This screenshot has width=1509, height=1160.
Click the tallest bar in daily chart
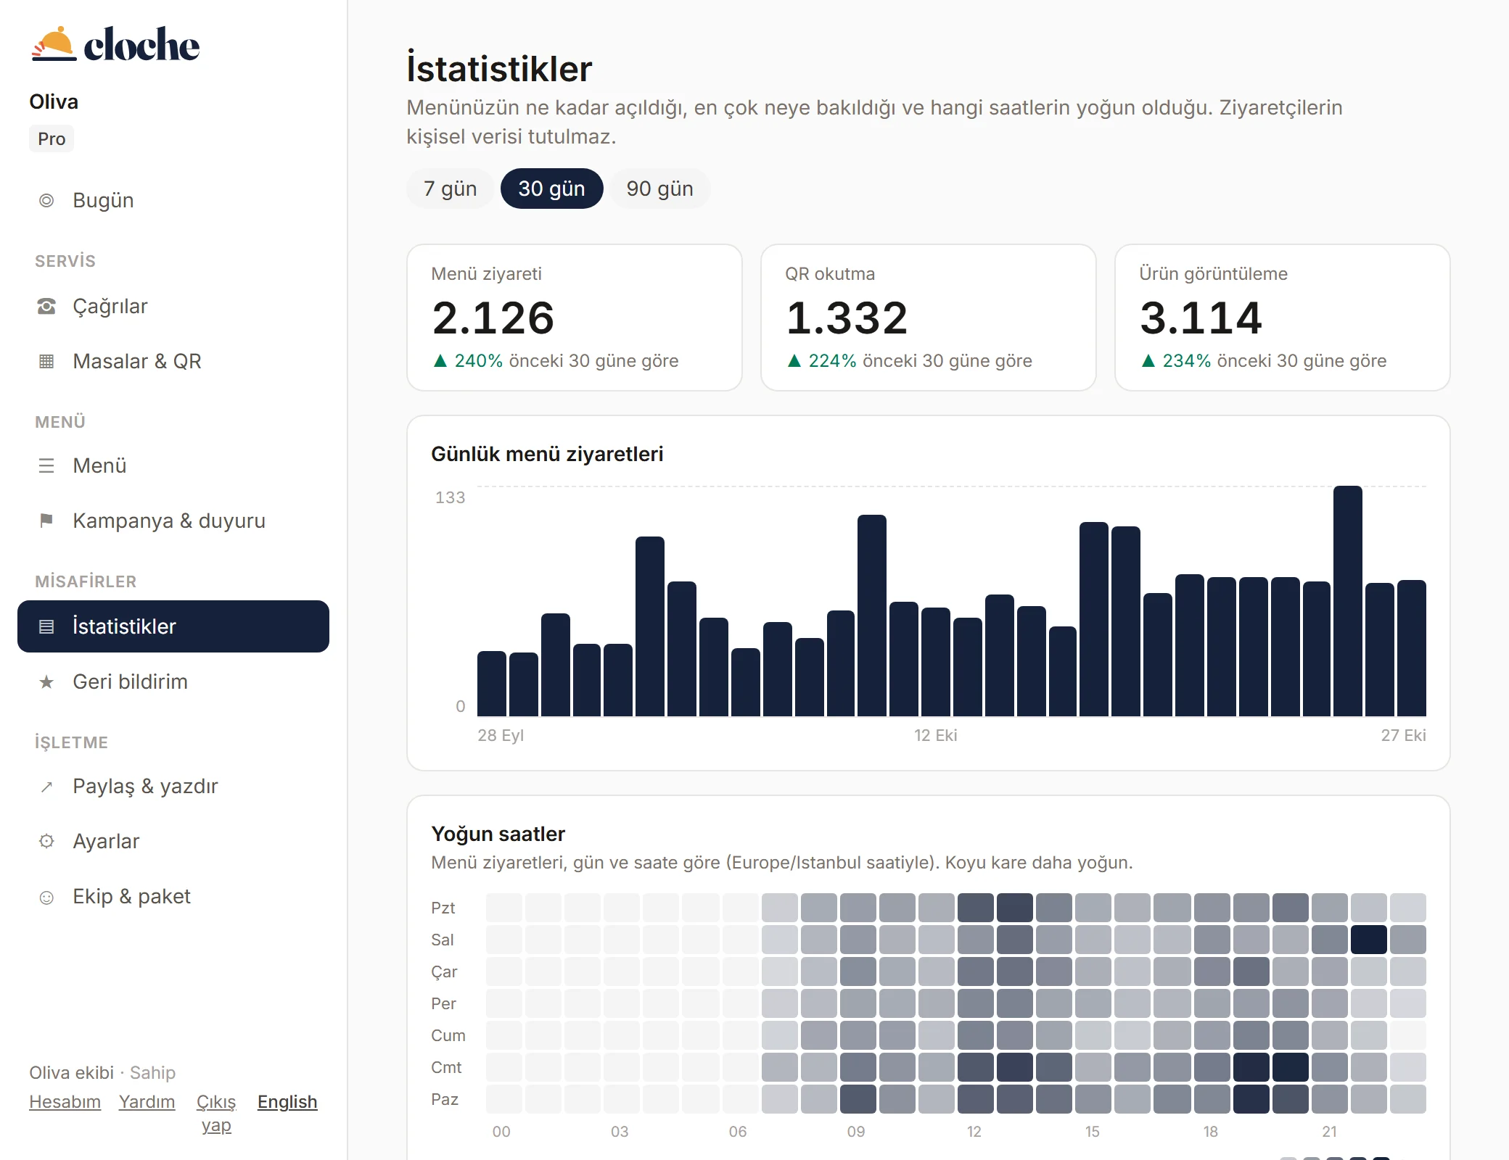[x=1348, y=601]
